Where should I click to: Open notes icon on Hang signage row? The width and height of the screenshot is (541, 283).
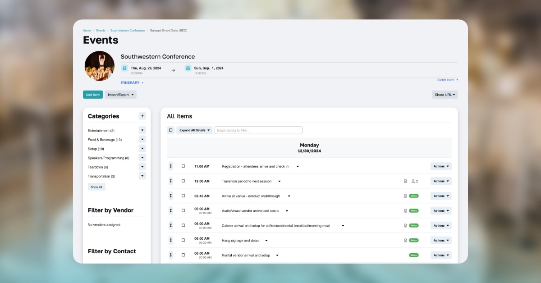pos(405,240)
